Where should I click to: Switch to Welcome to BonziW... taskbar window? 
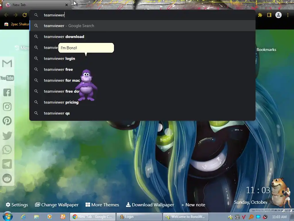186,217
